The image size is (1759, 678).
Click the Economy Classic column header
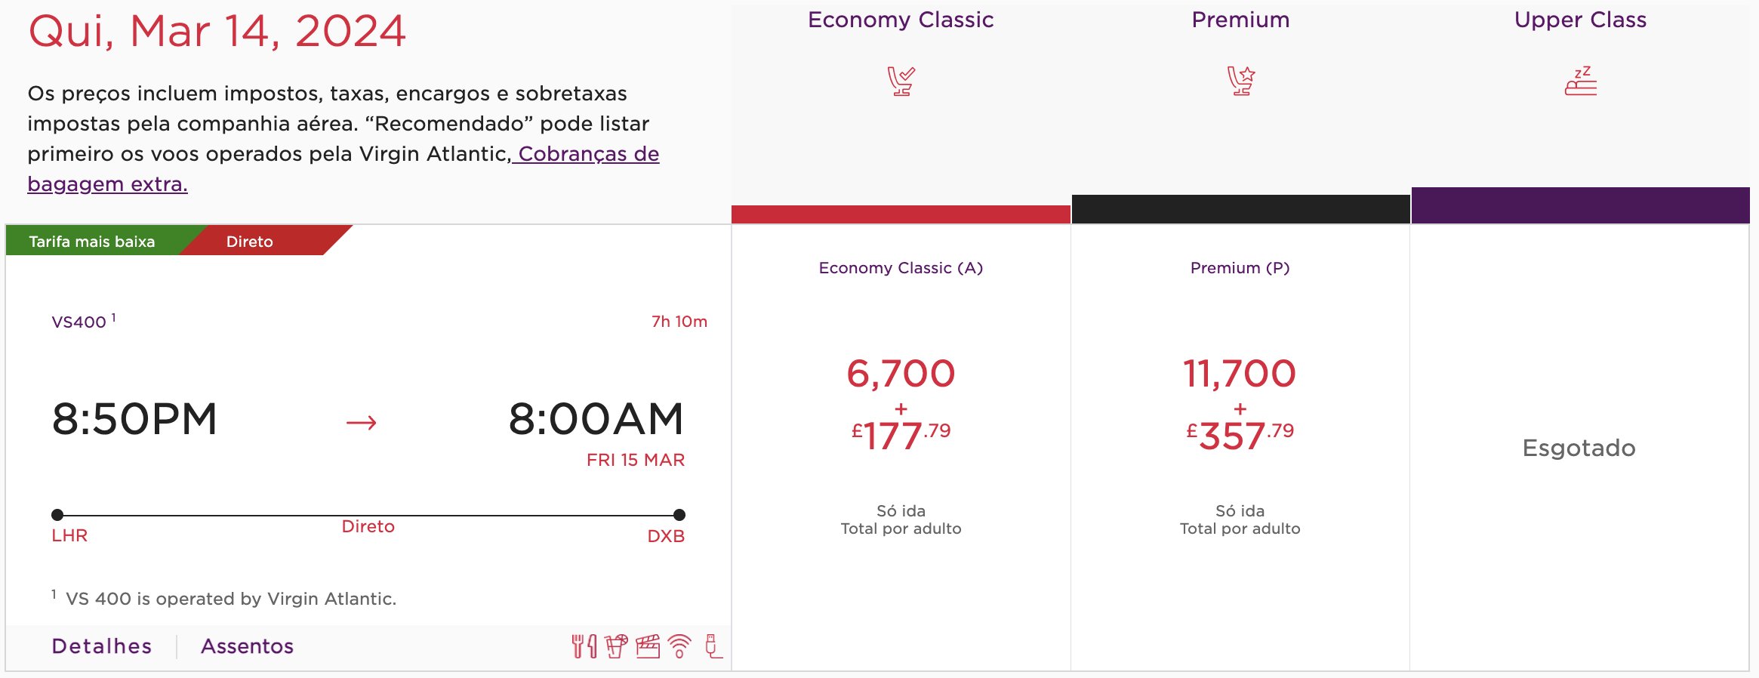point(901,20)
